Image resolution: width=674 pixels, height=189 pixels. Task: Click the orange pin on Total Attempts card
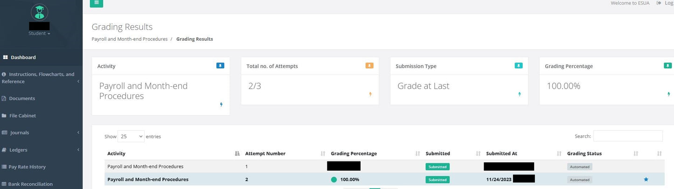click(369, 66)
